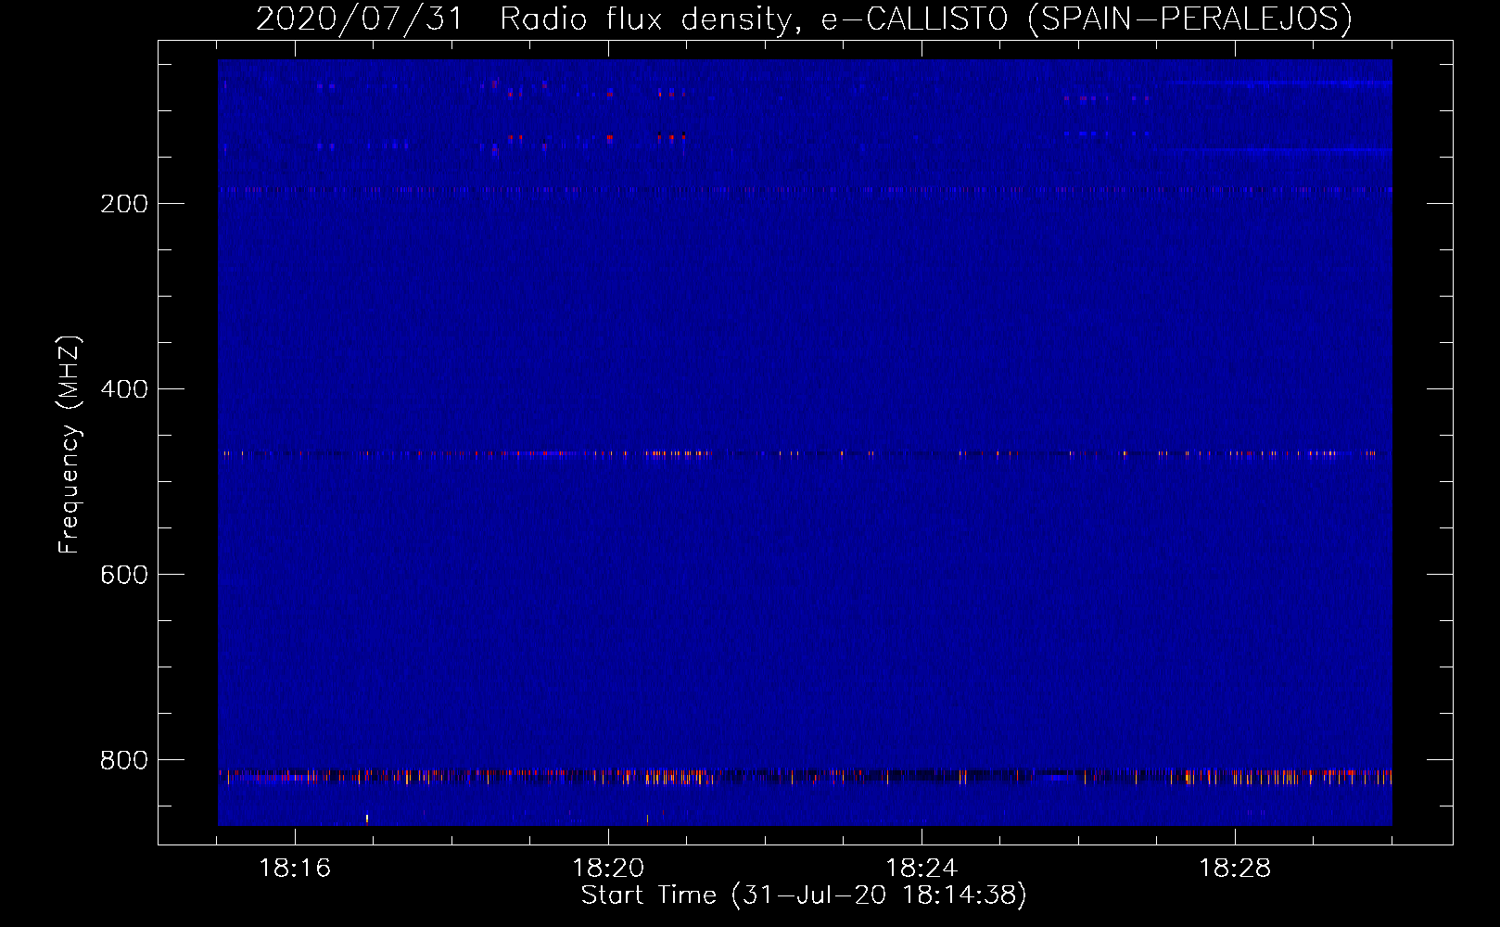
Task: Click the 'Start Time (31-Jul-20 18:14:38)' label
Action: (x=804, y=895)
